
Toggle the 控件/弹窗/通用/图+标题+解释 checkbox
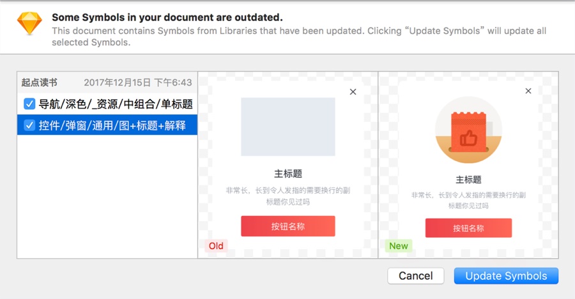pyautogui.click(x=29, y=125)
